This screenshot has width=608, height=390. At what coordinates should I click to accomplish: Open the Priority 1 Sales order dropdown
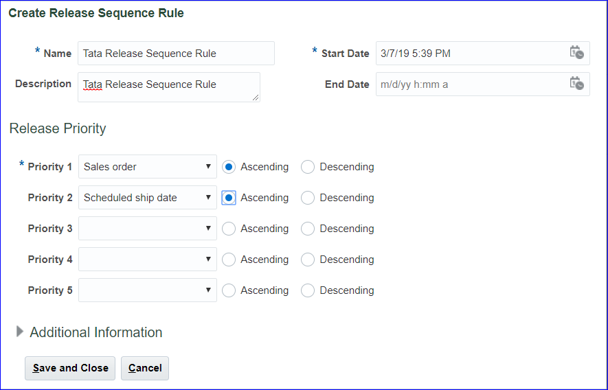(148, 167)
